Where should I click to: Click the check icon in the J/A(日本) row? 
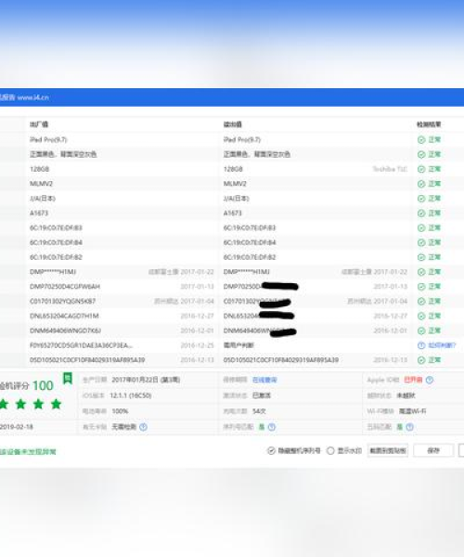tap(421, 199)
